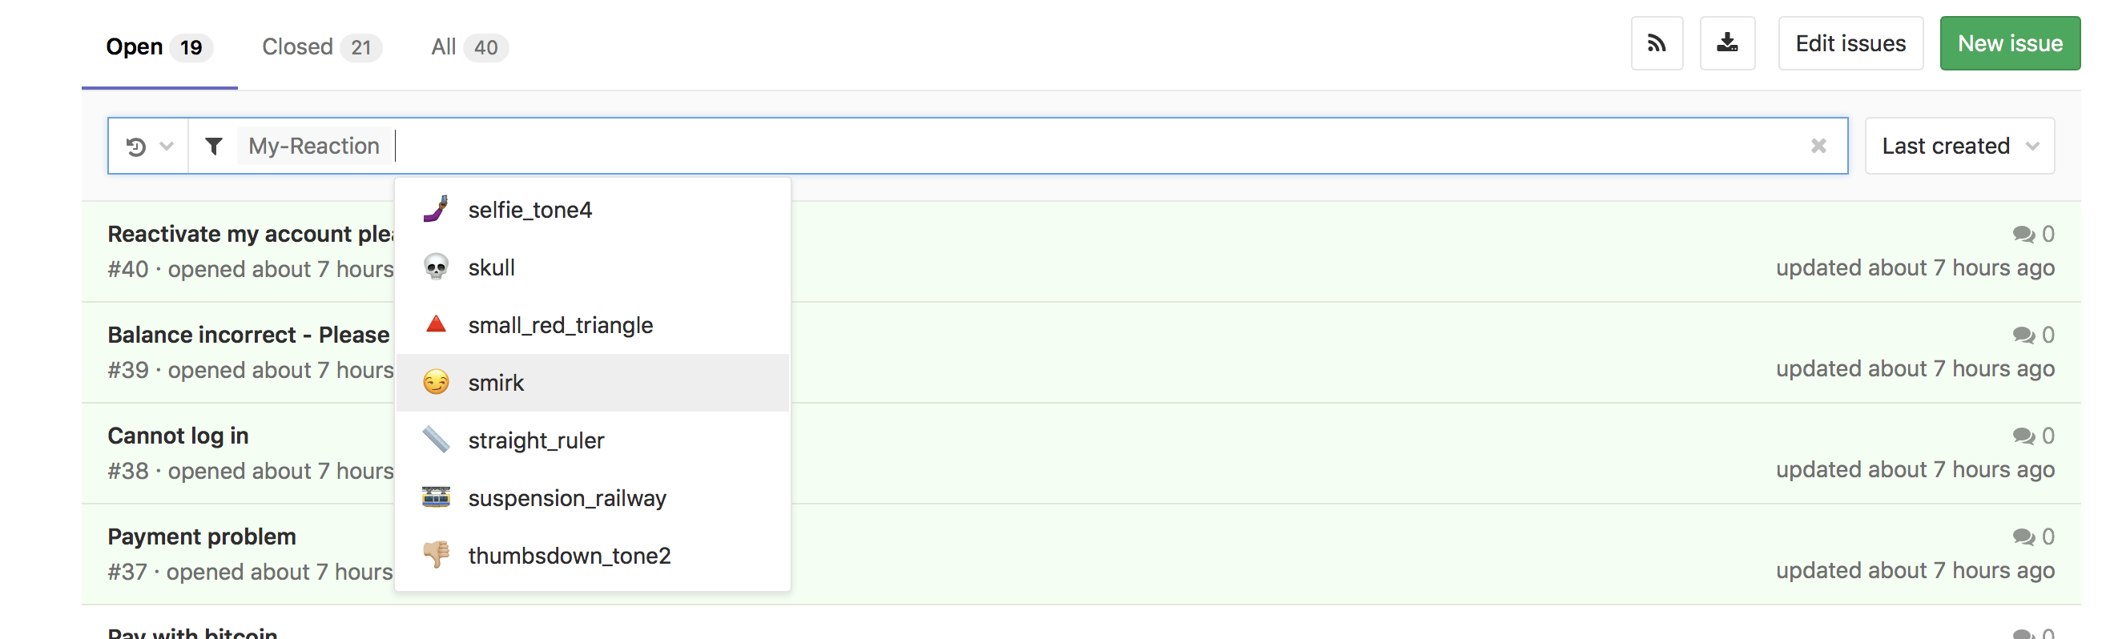Click the export issues download icon
Screen dimensions: 2102x639
pyautogui.click(x=1726, y=43)
